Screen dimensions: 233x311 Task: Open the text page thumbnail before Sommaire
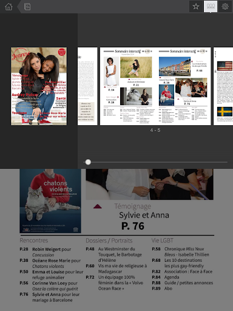click(87, 86)
